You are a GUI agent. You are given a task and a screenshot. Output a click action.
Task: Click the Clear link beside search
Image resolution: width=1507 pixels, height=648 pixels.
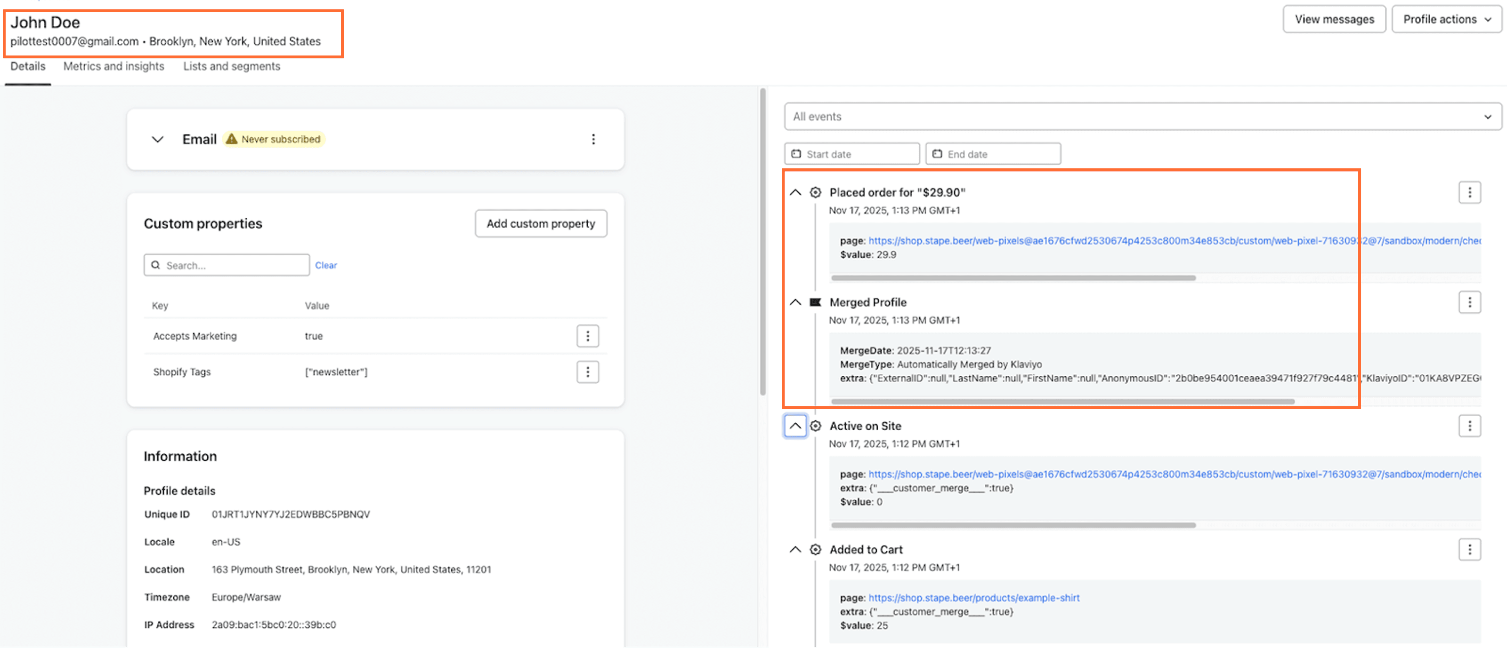click(326, 265)
